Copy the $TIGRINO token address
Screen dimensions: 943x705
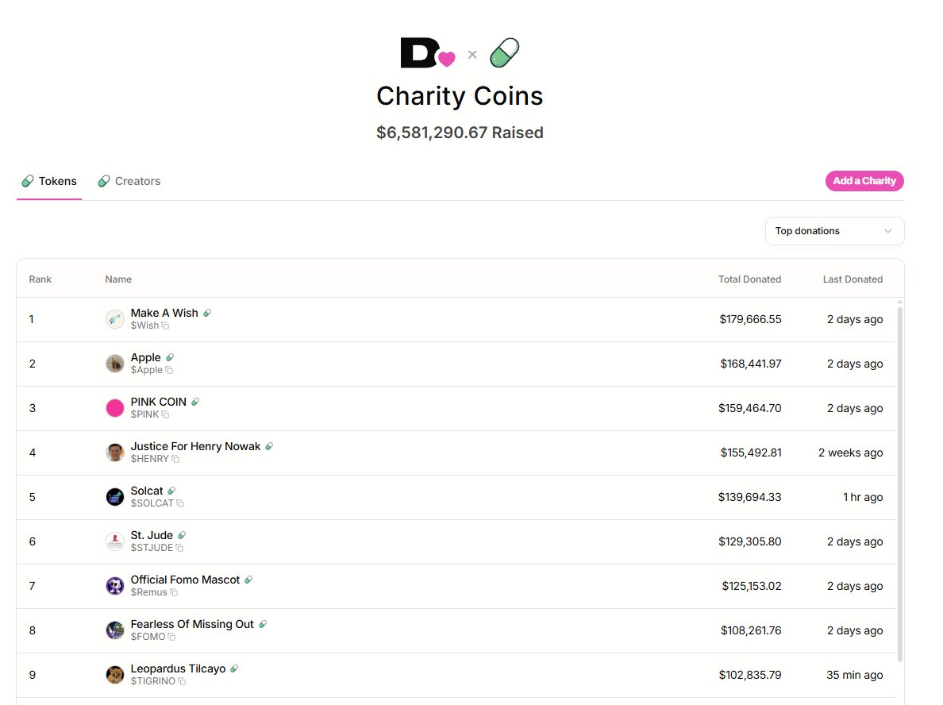click(x=182, y=682)
